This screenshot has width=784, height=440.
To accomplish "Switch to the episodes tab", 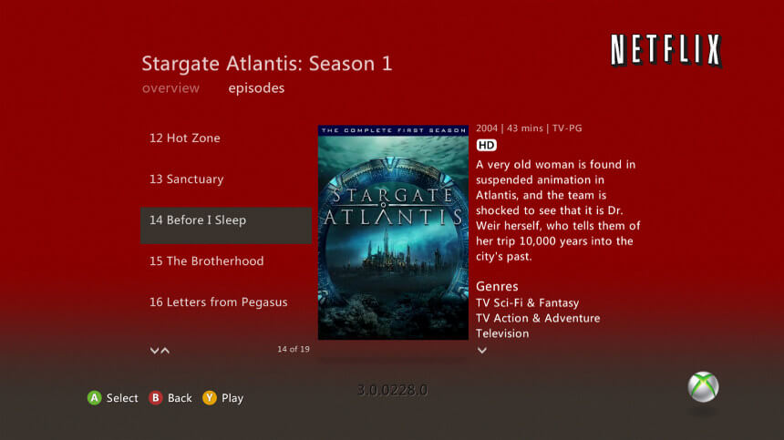I will click(256, 87).
